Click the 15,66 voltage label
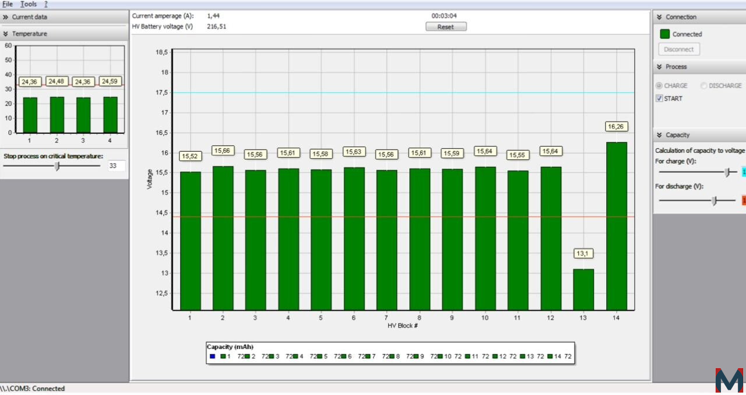746x395 pixels. click(223, 151)
